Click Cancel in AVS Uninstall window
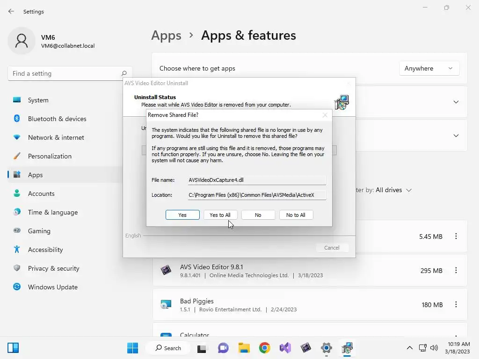The image size is (479, 359). pos(332,248)
